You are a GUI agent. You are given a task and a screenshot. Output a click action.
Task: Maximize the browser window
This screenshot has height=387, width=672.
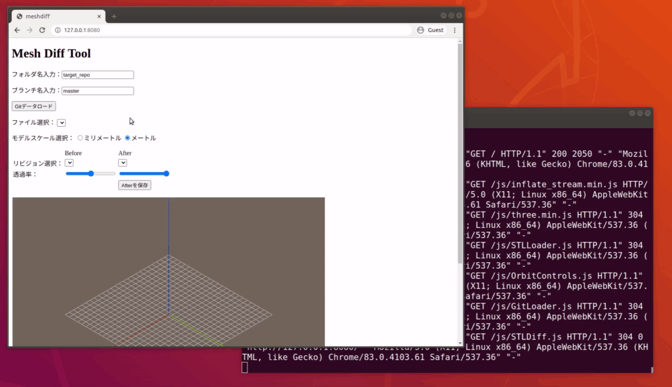pos(451,16)
